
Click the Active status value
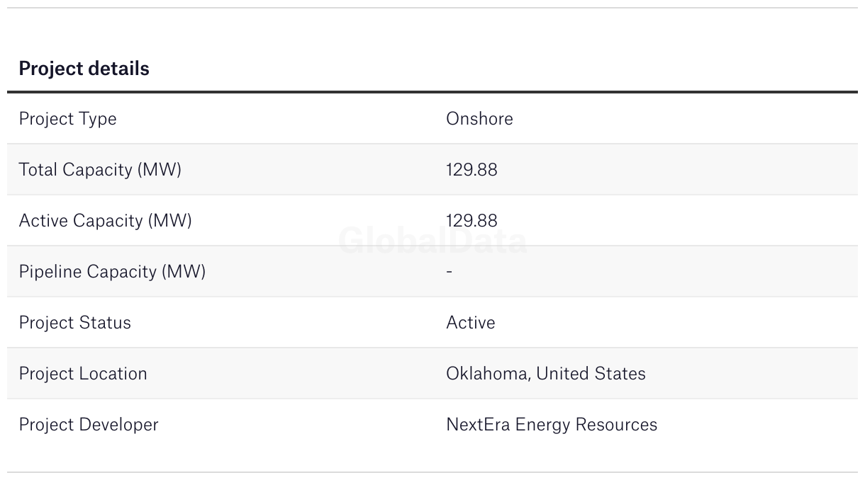point(471,323)
